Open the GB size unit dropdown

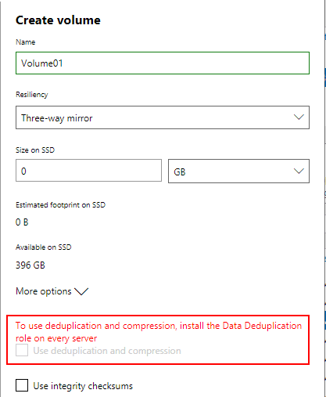(x=238, y=171)
